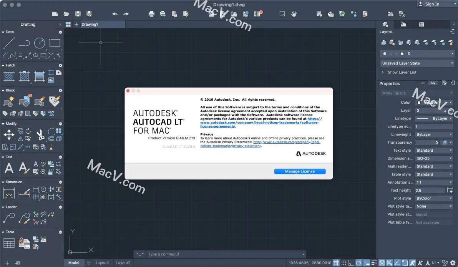Select the Zoom window tool
Screen dimensions: 458x267
(282, 14)
